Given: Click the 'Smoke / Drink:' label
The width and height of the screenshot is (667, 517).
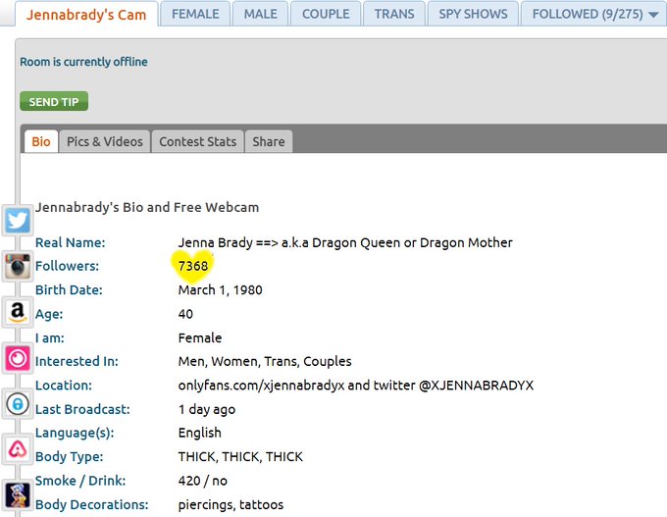Looking at the screenshot, I should click(x=80, y=481).
